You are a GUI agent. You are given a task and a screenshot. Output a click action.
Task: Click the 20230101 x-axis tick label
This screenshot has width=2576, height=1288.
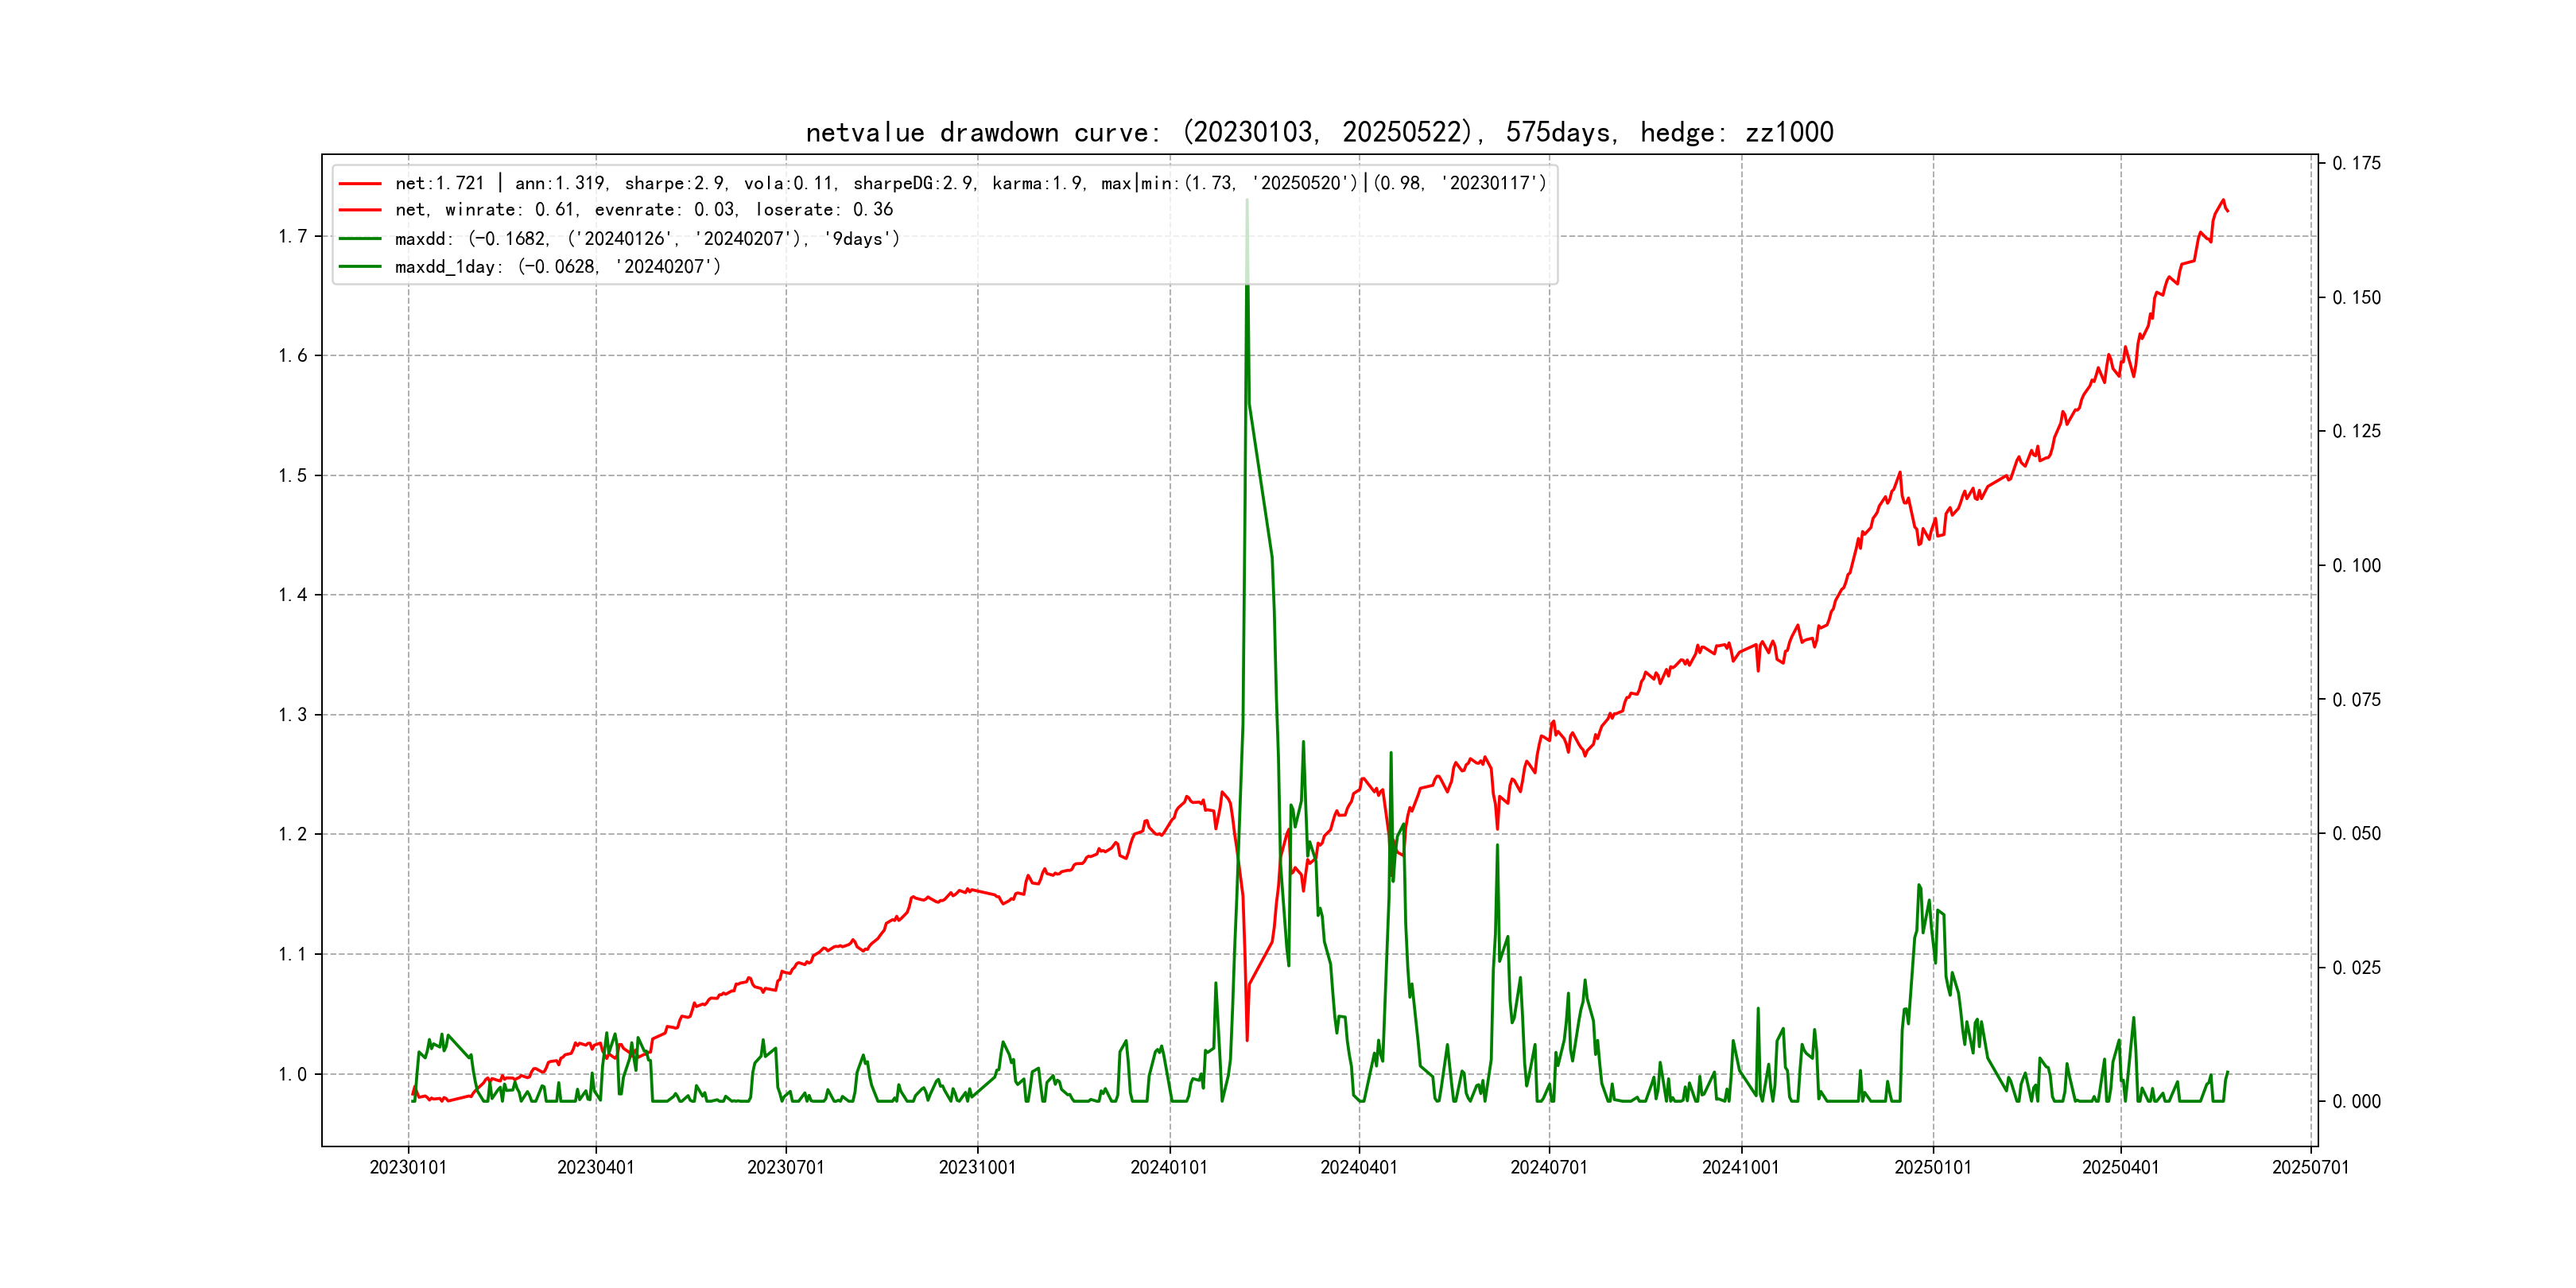[408, 1167]
